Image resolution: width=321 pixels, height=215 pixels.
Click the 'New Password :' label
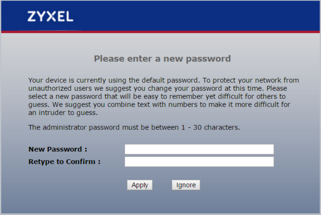point(58,149)
